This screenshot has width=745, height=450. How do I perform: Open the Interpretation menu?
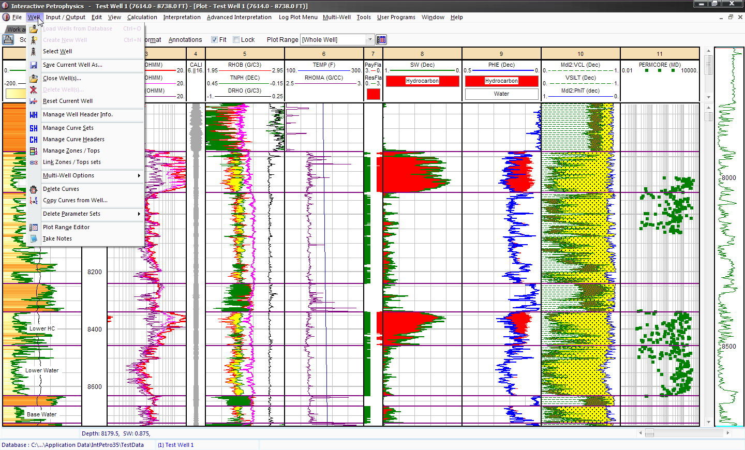[x=182, y=17]
